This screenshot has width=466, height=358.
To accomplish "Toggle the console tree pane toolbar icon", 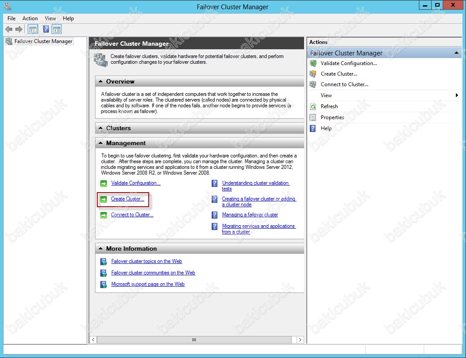I will click(33, 29).
